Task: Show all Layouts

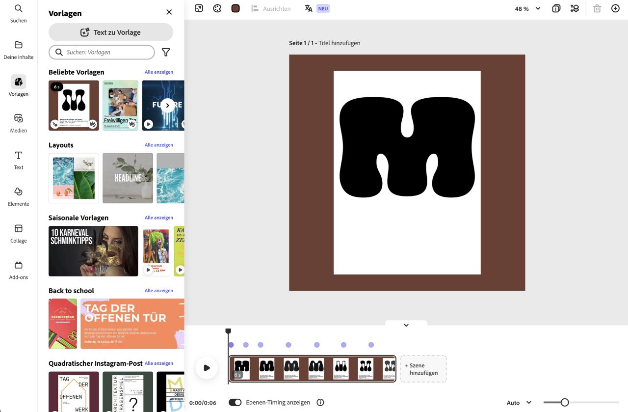Action: (159, 145)
